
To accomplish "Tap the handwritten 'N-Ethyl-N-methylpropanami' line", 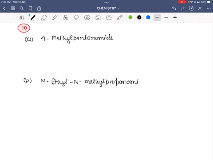I will 90,83.
